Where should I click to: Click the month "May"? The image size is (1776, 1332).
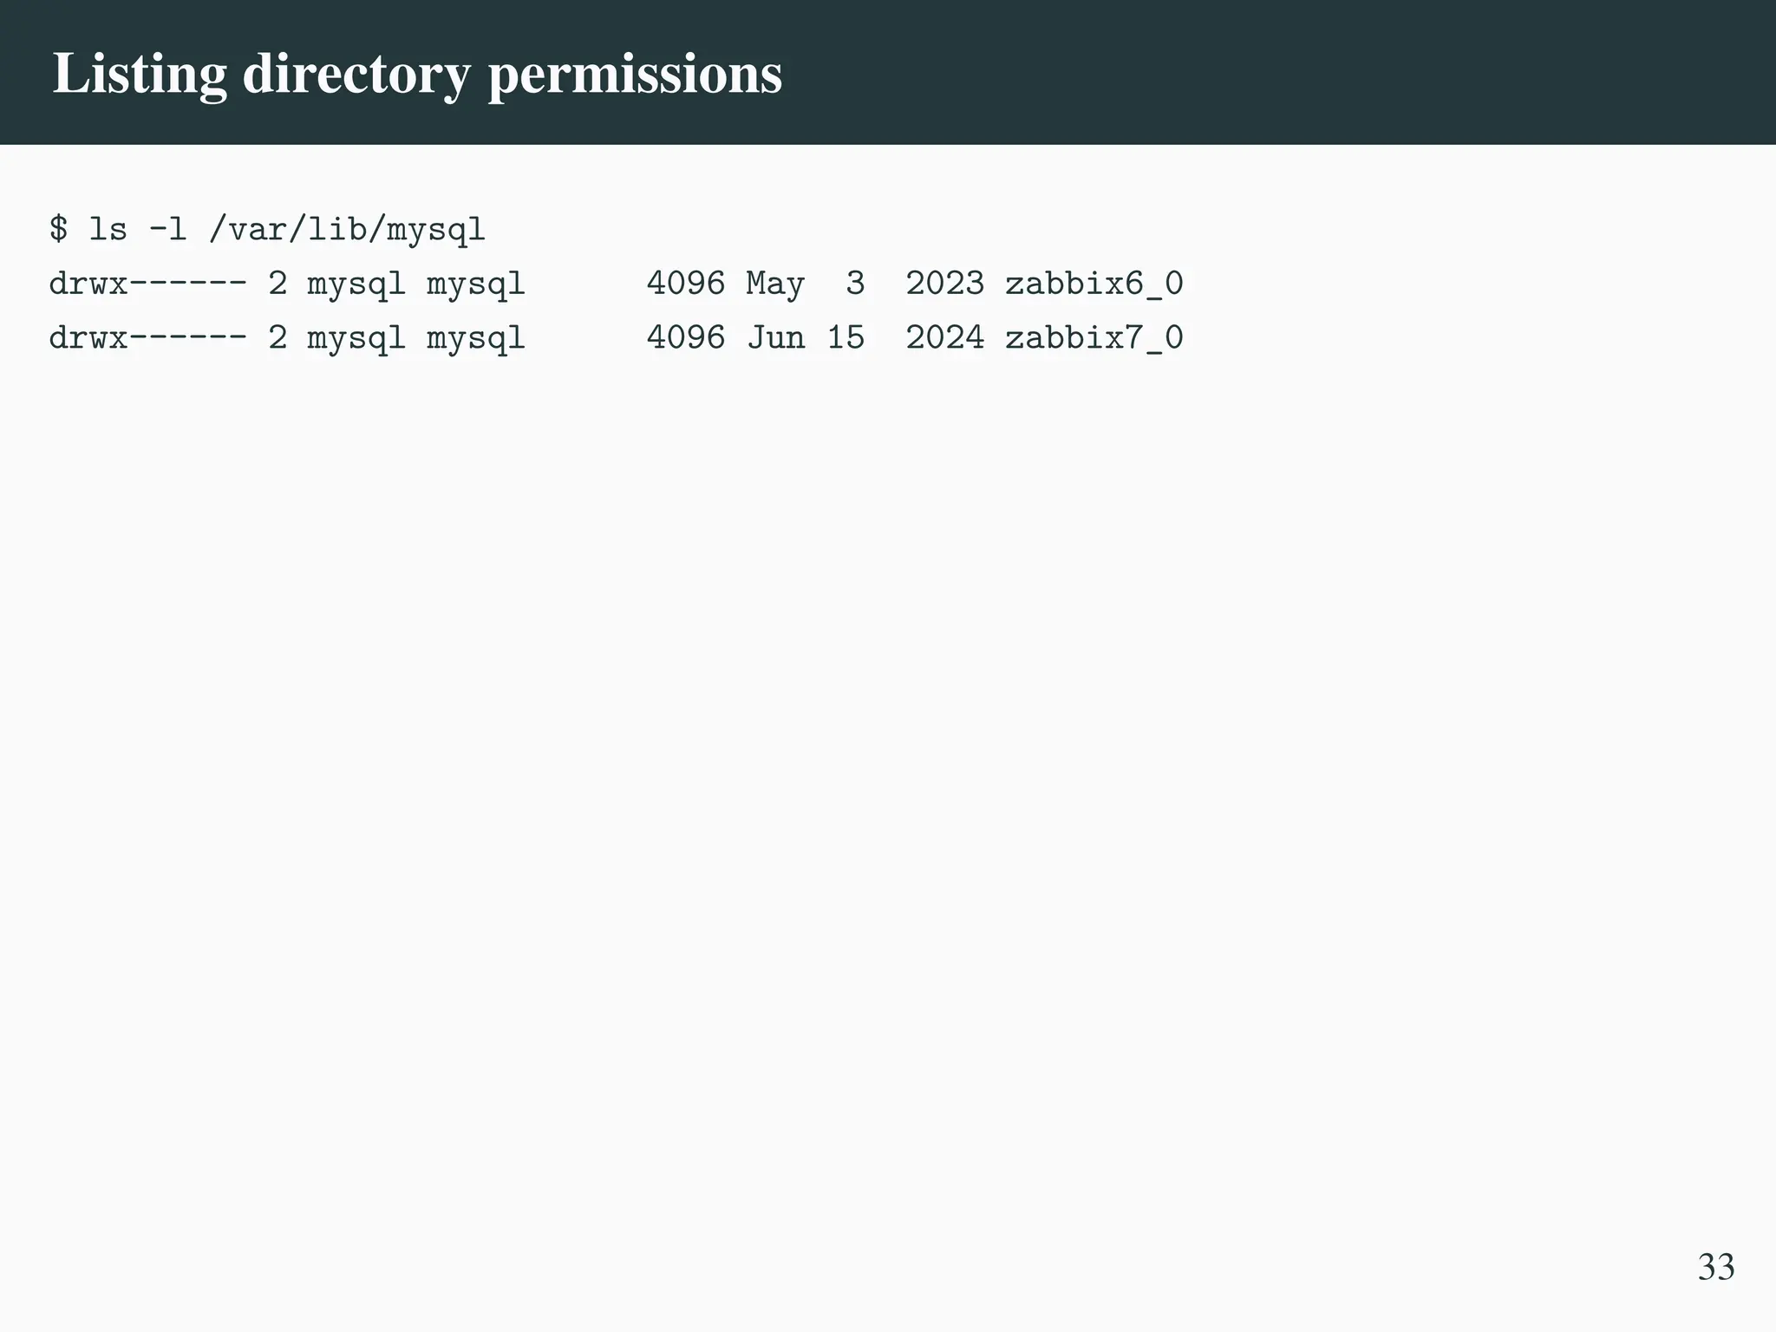pos(774,284)
